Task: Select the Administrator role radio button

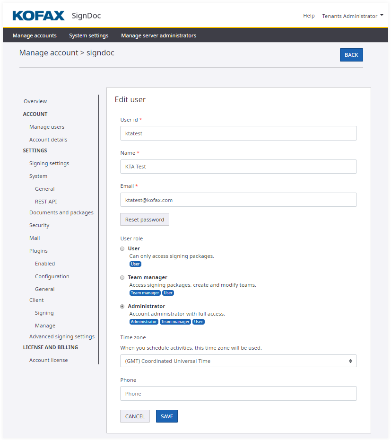Action: 122,306
